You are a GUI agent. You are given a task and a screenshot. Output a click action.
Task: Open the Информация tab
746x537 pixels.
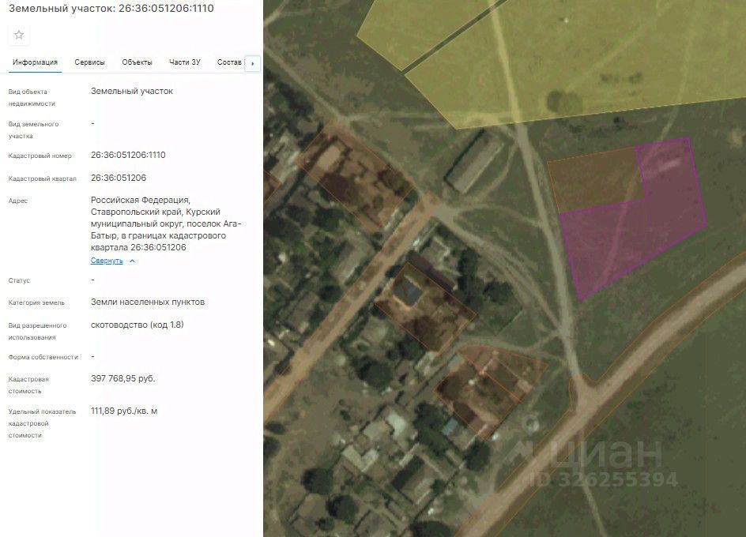36,62
